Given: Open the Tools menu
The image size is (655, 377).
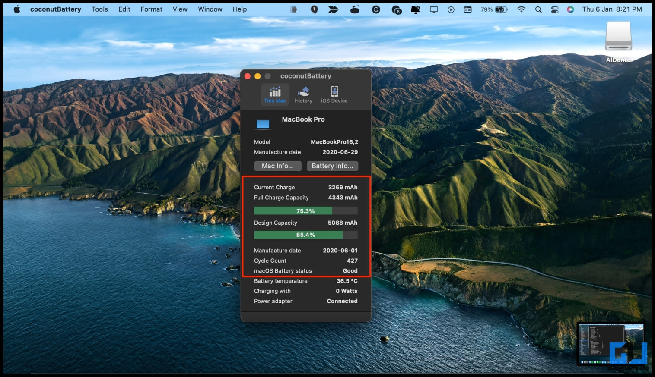Looking at the screenshot, I should [100, 9].
